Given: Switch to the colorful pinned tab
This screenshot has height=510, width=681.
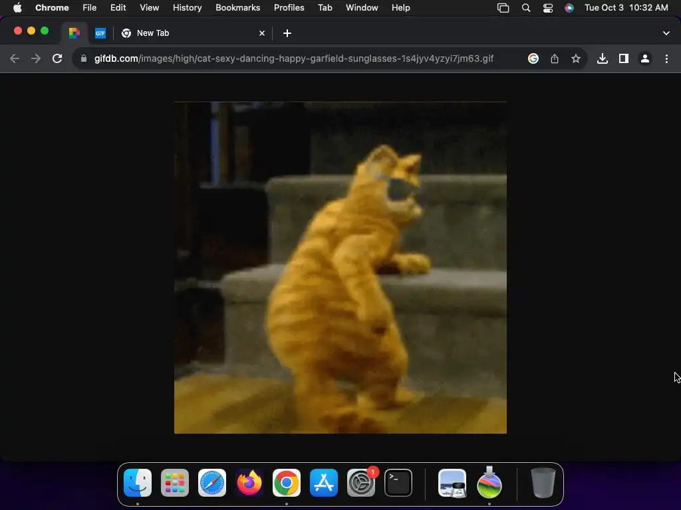Looking at the screenshot, I should [74, 33].
